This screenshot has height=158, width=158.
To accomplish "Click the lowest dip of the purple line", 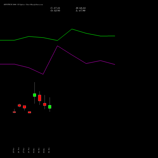I will (43, 74).
